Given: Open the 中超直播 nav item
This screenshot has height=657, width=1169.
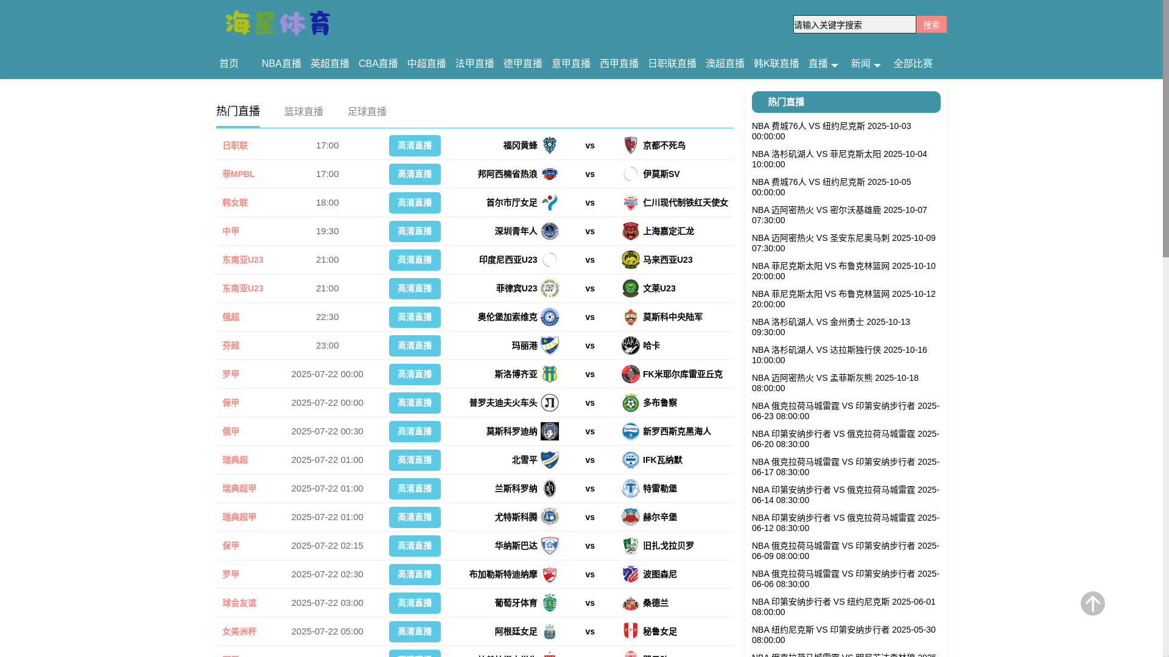Looking at the screenshot, I should click(x=427, y=64).
